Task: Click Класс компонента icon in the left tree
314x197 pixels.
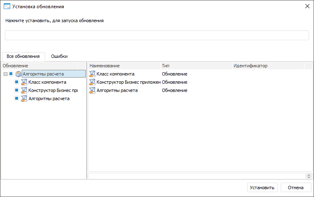Action: tap(24, 82)
